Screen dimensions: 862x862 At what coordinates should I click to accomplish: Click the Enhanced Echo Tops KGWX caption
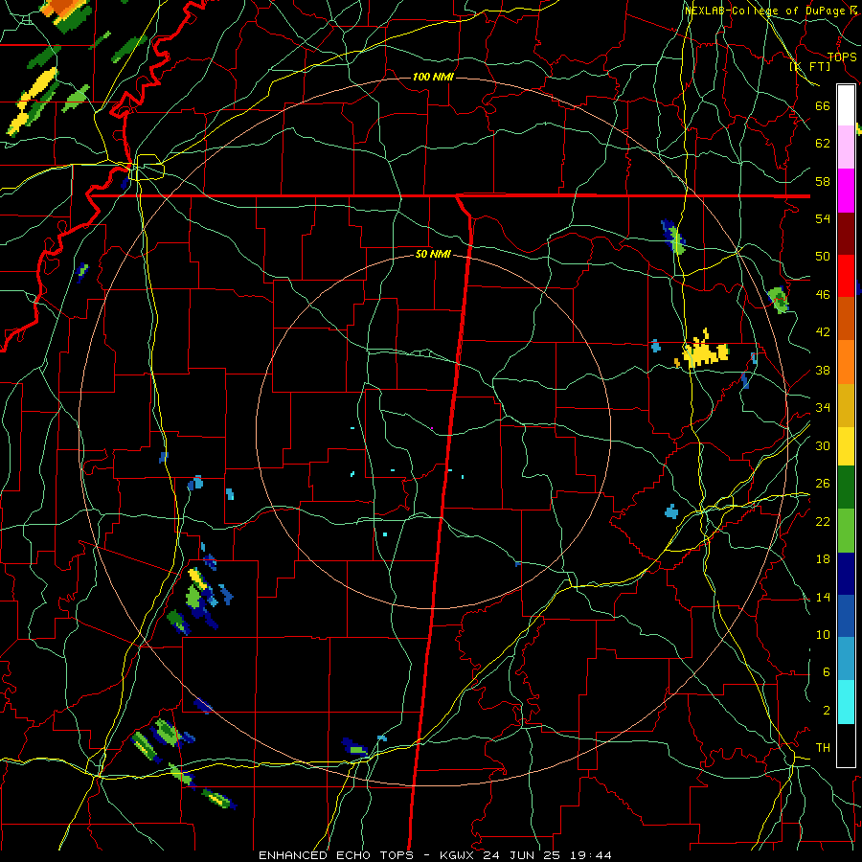pos(435,855)
